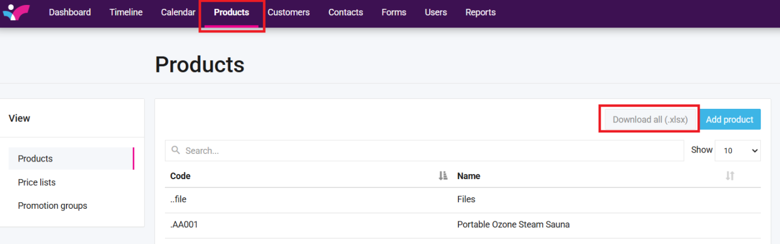Focus the product Search field
780x244 pixels.
(429, 151)
